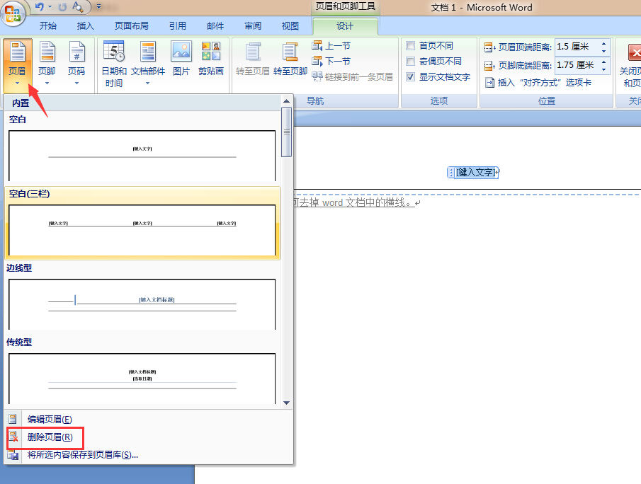Switch to the Page Layout (页面布局) tab

[131, 26]
